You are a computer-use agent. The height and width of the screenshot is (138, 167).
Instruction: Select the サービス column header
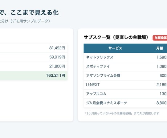pyautogui.click(x=115, y=48)
